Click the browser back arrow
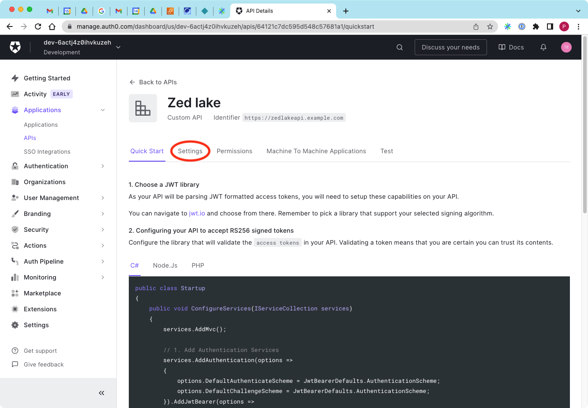 click(10, 26)
